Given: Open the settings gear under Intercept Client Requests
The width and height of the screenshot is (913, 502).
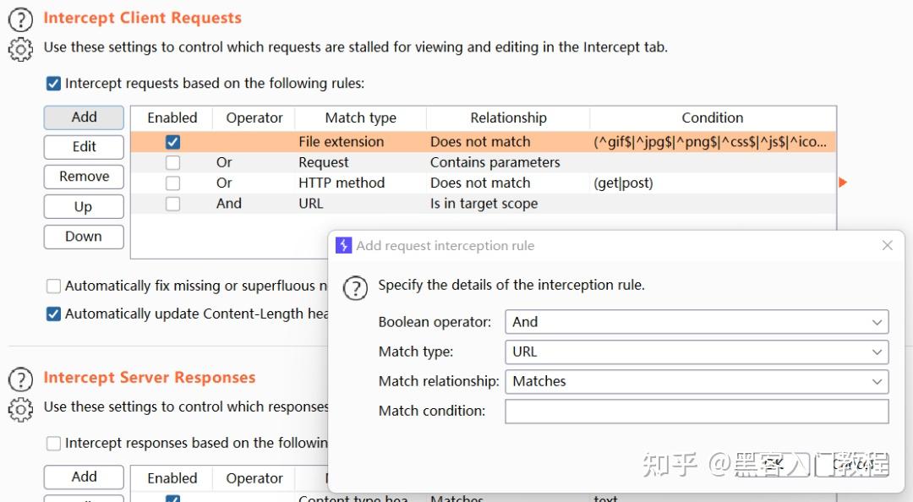Looking at the screenshot, I should 19,48.
